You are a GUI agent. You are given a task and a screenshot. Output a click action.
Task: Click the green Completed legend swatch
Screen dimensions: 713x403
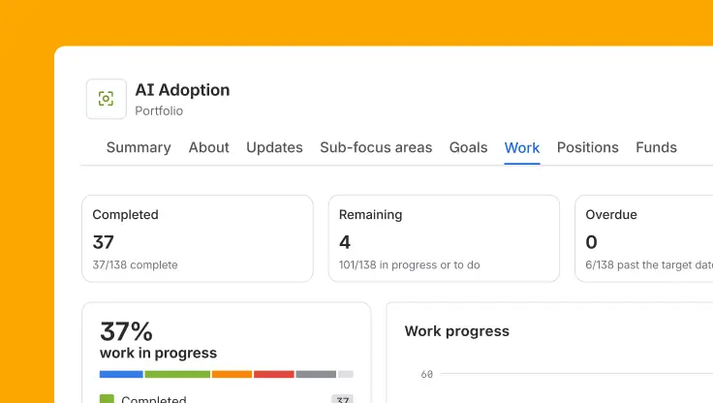(x=107, y=399)
